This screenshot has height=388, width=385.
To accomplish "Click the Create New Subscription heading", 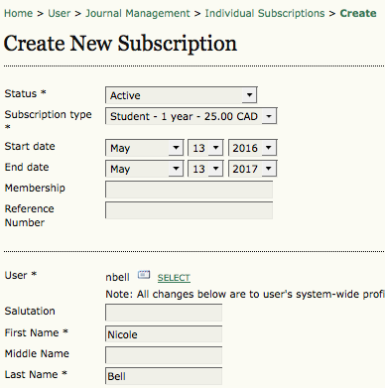I will [x=120, y=44].
